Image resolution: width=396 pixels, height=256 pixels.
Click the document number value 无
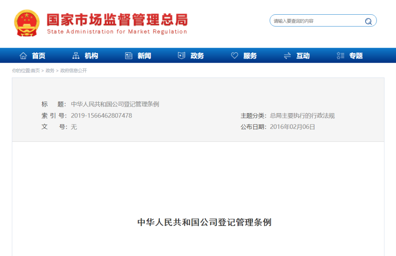[x=74, y=127]
